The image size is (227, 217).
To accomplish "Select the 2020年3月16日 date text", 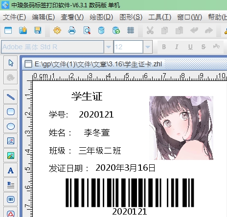I will pyautogui.click(x=125, y=168).
